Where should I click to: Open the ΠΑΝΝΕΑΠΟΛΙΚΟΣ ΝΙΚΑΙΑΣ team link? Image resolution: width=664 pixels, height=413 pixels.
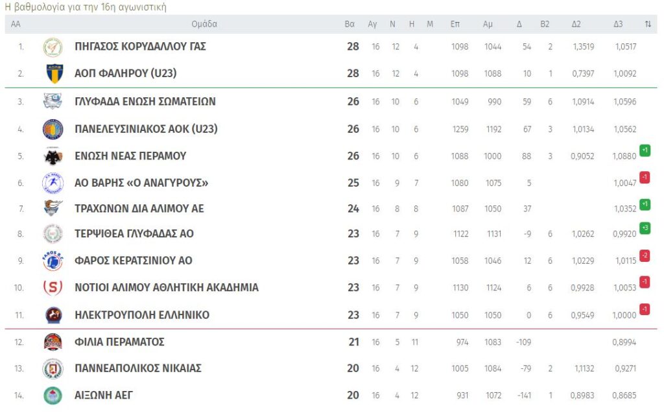pos(138,368)
